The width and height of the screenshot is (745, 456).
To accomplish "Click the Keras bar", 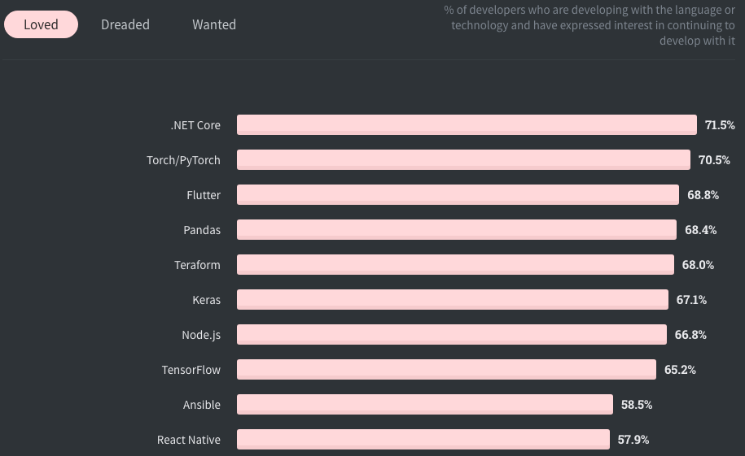I will coord(453,300).
